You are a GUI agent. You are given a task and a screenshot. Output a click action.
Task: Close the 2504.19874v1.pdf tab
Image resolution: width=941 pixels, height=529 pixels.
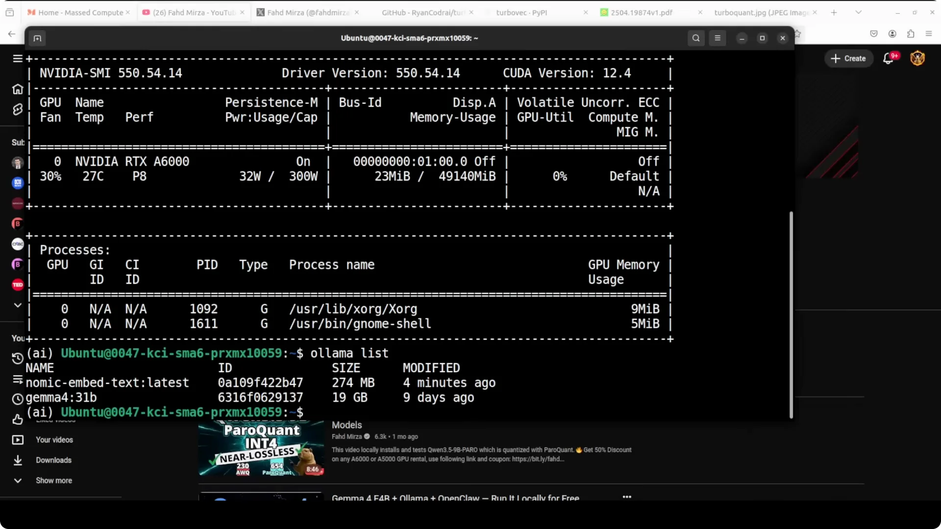tap(700, 12)
